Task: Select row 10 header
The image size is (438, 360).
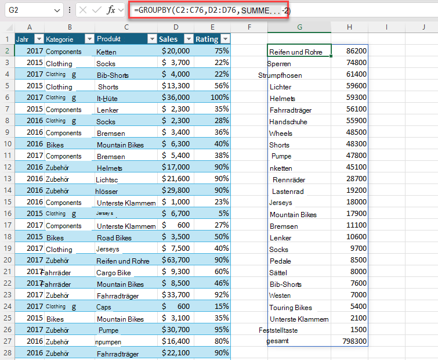Action: tap(8, 143)
